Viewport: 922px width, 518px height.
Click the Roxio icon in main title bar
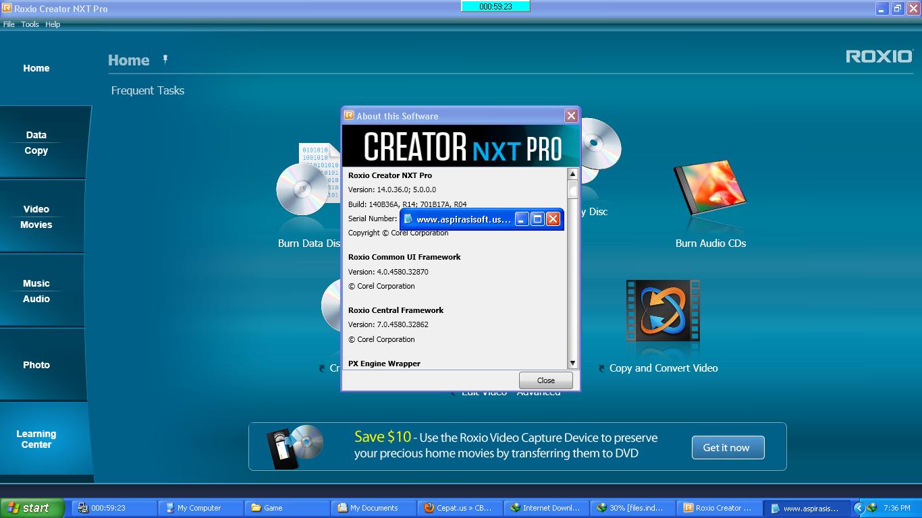pyautogui.click(x=7, y=8)
